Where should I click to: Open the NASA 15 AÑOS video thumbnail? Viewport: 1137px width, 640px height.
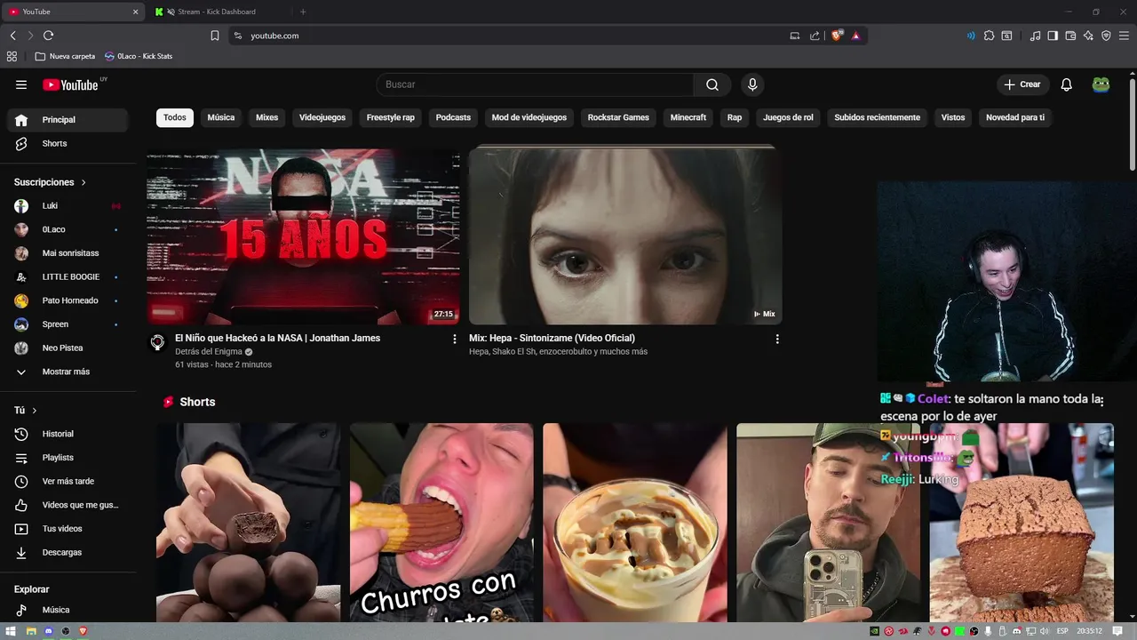pyautogui.click(x=303, y=236)
